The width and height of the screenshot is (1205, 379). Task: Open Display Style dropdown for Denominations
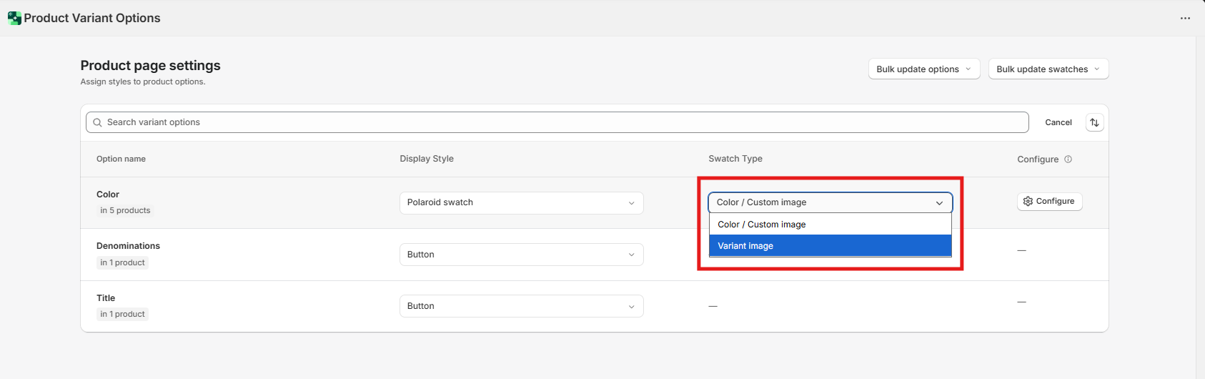click(521, 255)
